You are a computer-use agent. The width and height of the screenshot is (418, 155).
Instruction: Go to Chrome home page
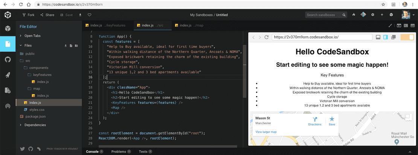click(29, 4)
